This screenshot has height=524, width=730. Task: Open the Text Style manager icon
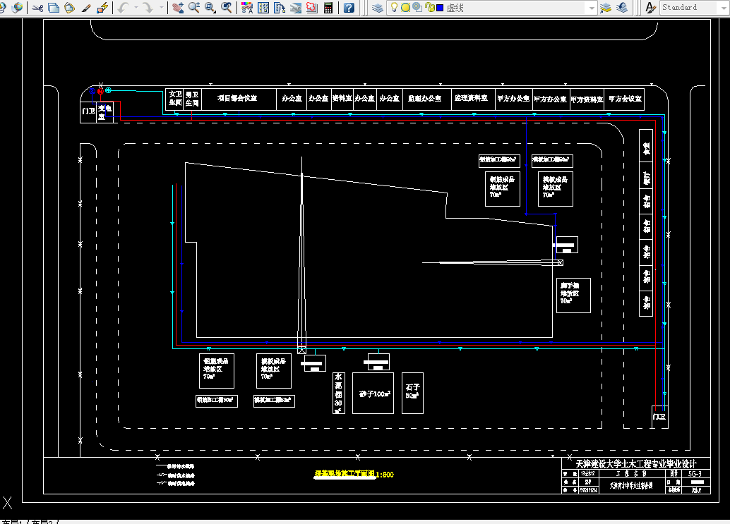click(650, 8)
